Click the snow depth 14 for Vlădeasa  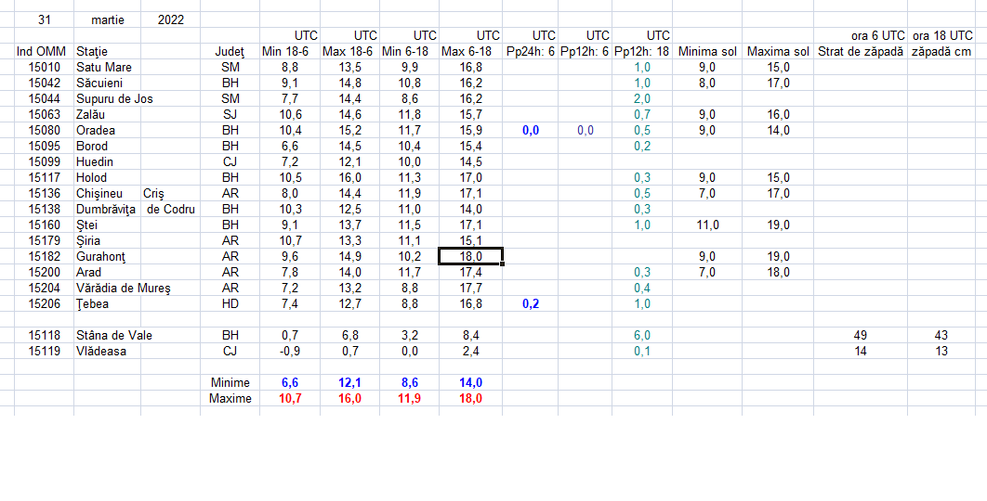point(861,352)
